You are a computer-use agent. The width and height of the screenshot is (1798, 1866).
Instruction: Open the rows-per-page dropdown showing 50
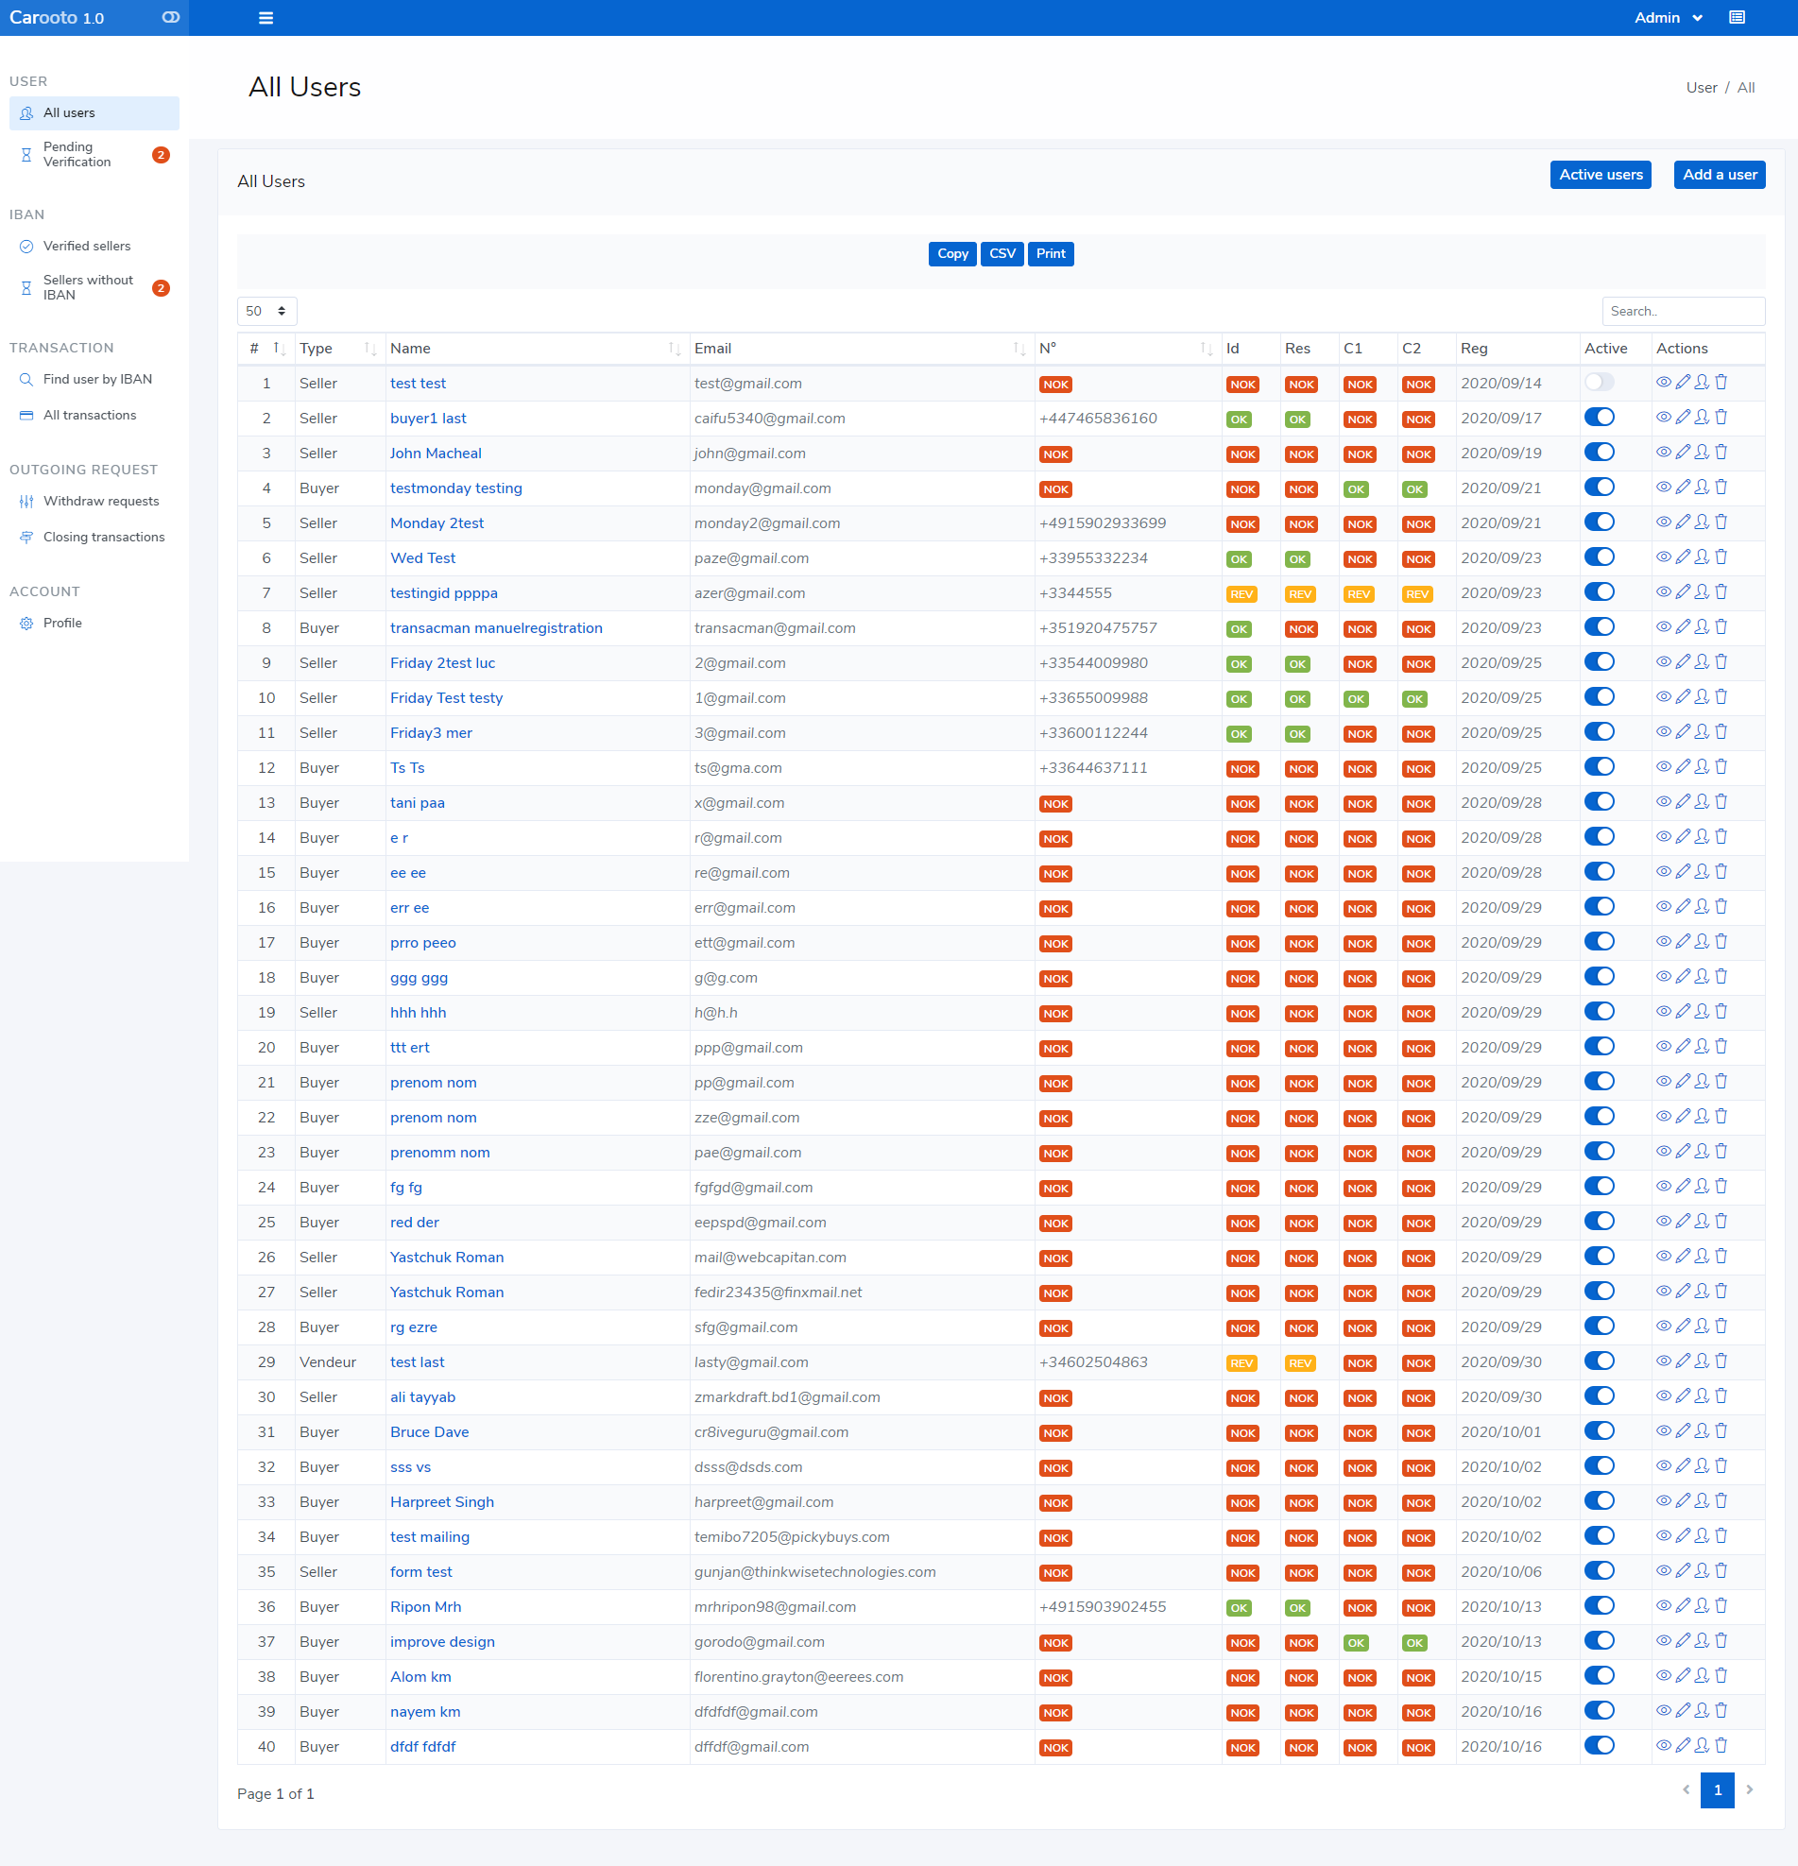point(266,312)
